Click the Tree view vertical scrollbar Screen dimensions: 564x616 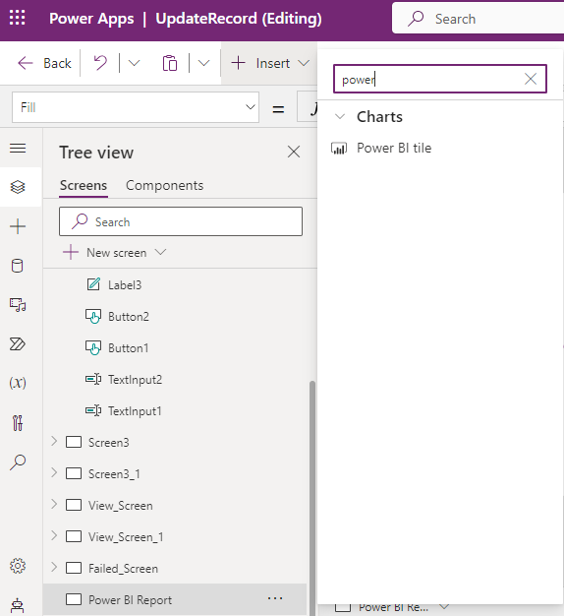312,497
